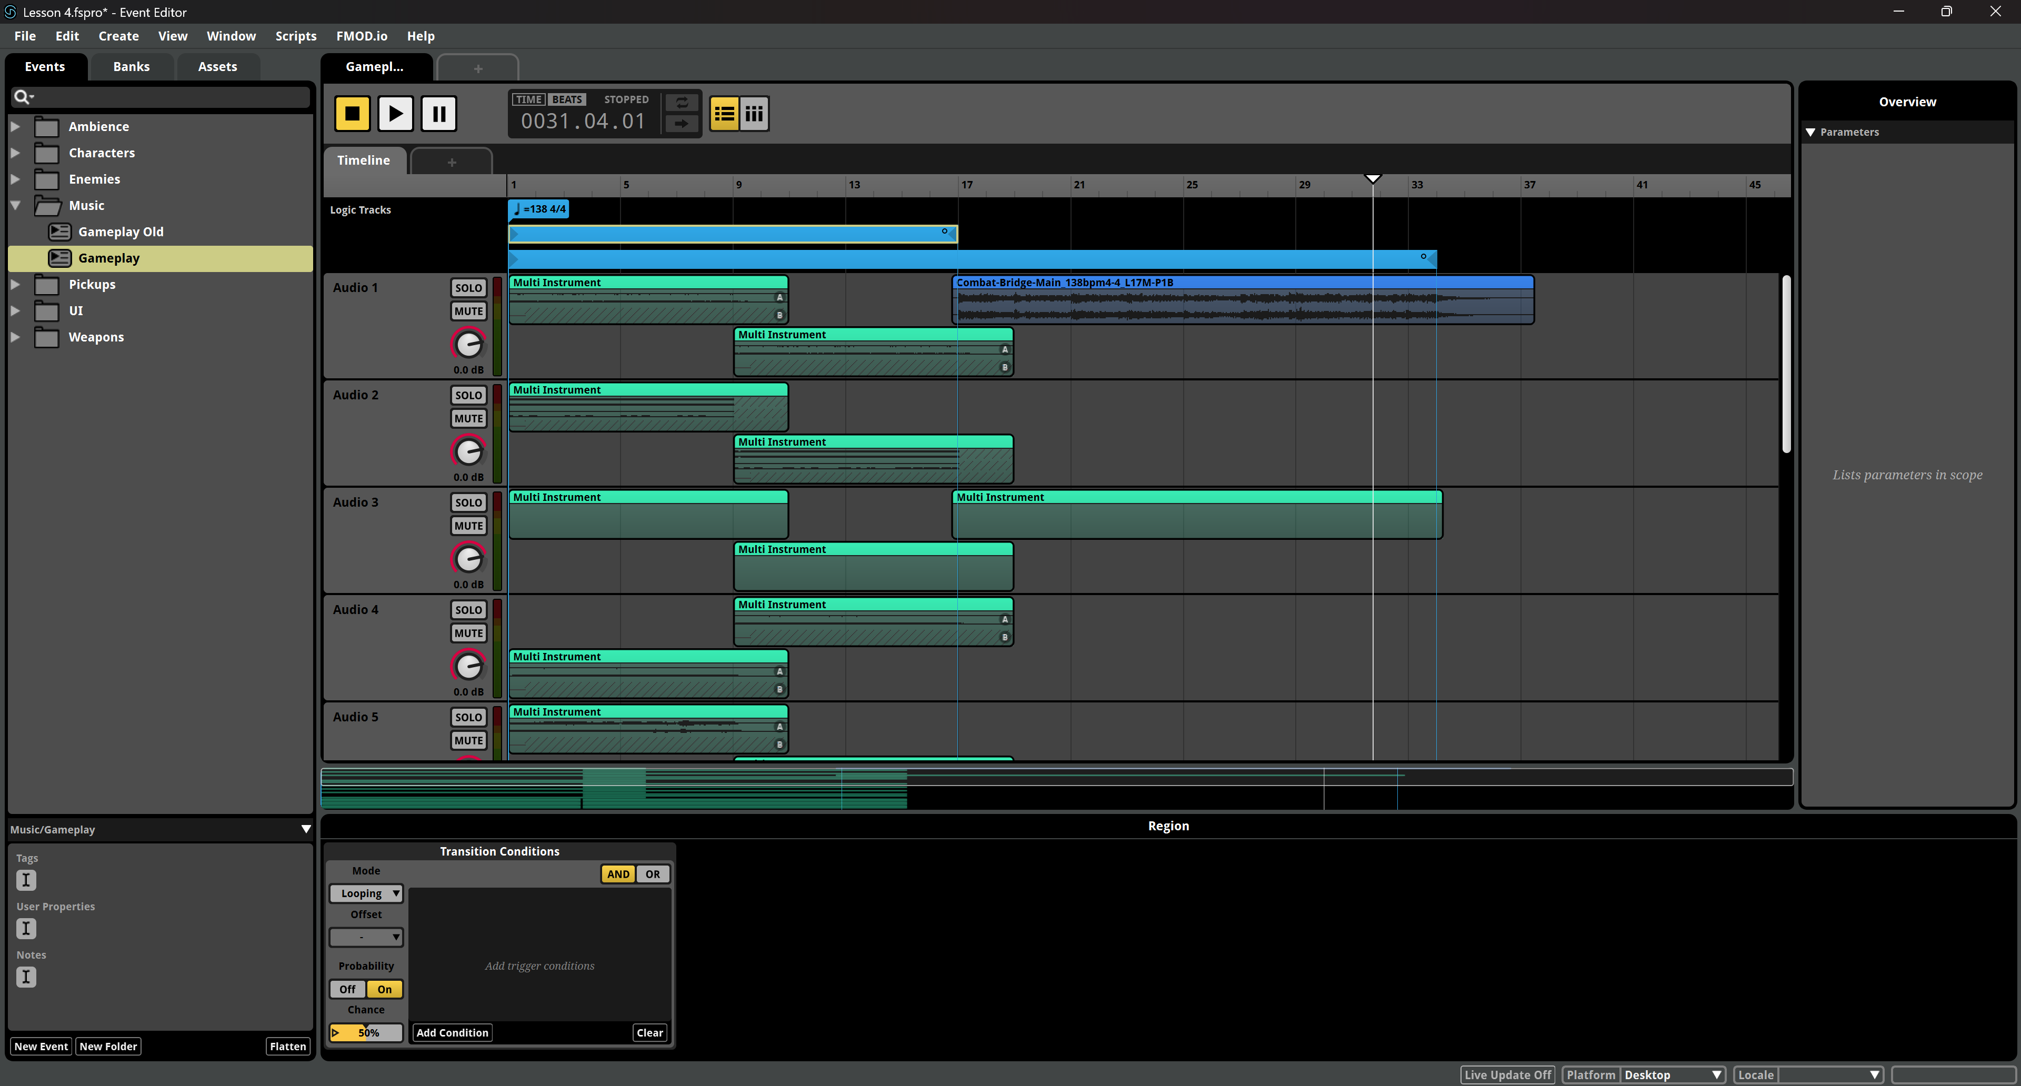The image size is (2021, 1086).
Task: Open the UI folder icon
Action: click(47, 310)
